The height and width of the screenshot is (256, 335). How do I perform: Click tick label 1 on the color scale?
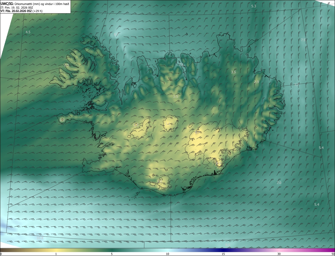click(x=56, y=254)
